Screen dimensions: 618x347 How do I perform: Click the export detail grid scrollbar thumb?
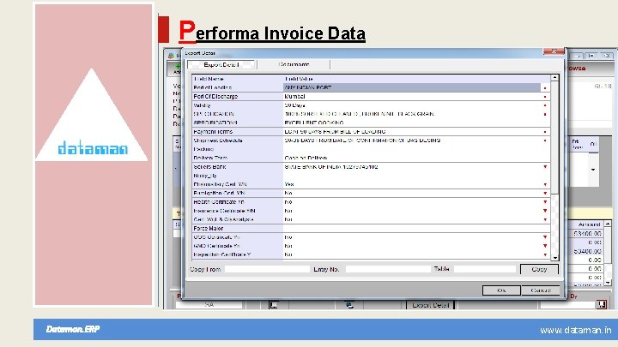point(554,138)
